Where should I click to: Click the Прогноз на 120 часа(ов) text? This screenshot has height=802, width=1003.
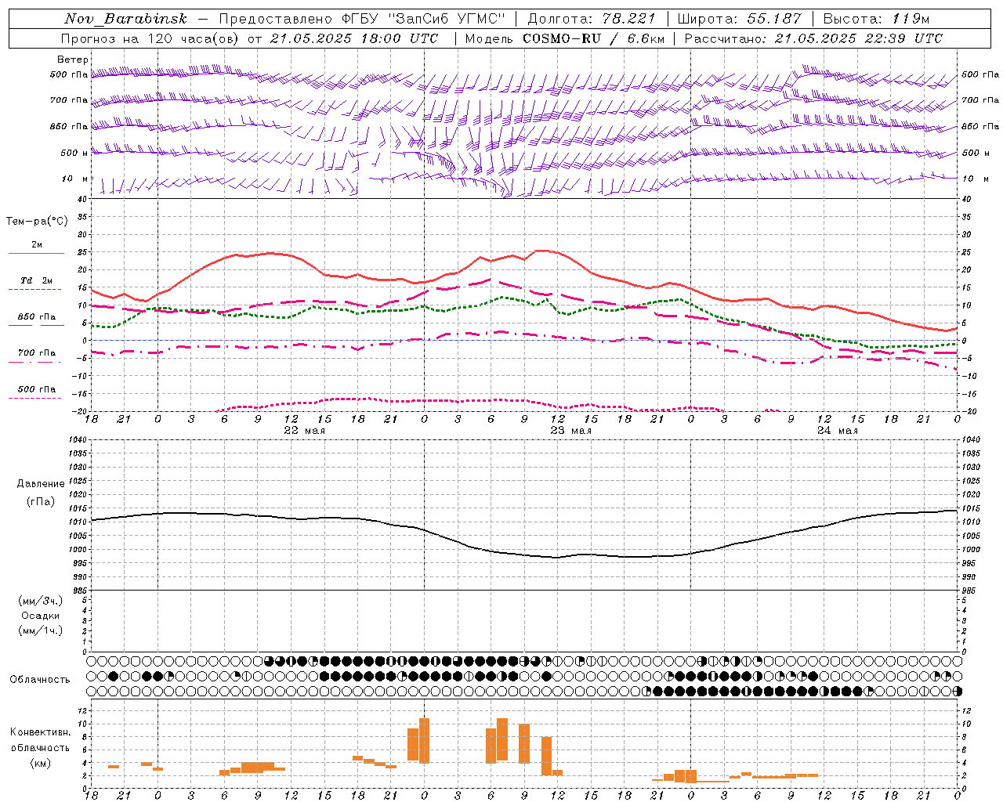(150, 38)
